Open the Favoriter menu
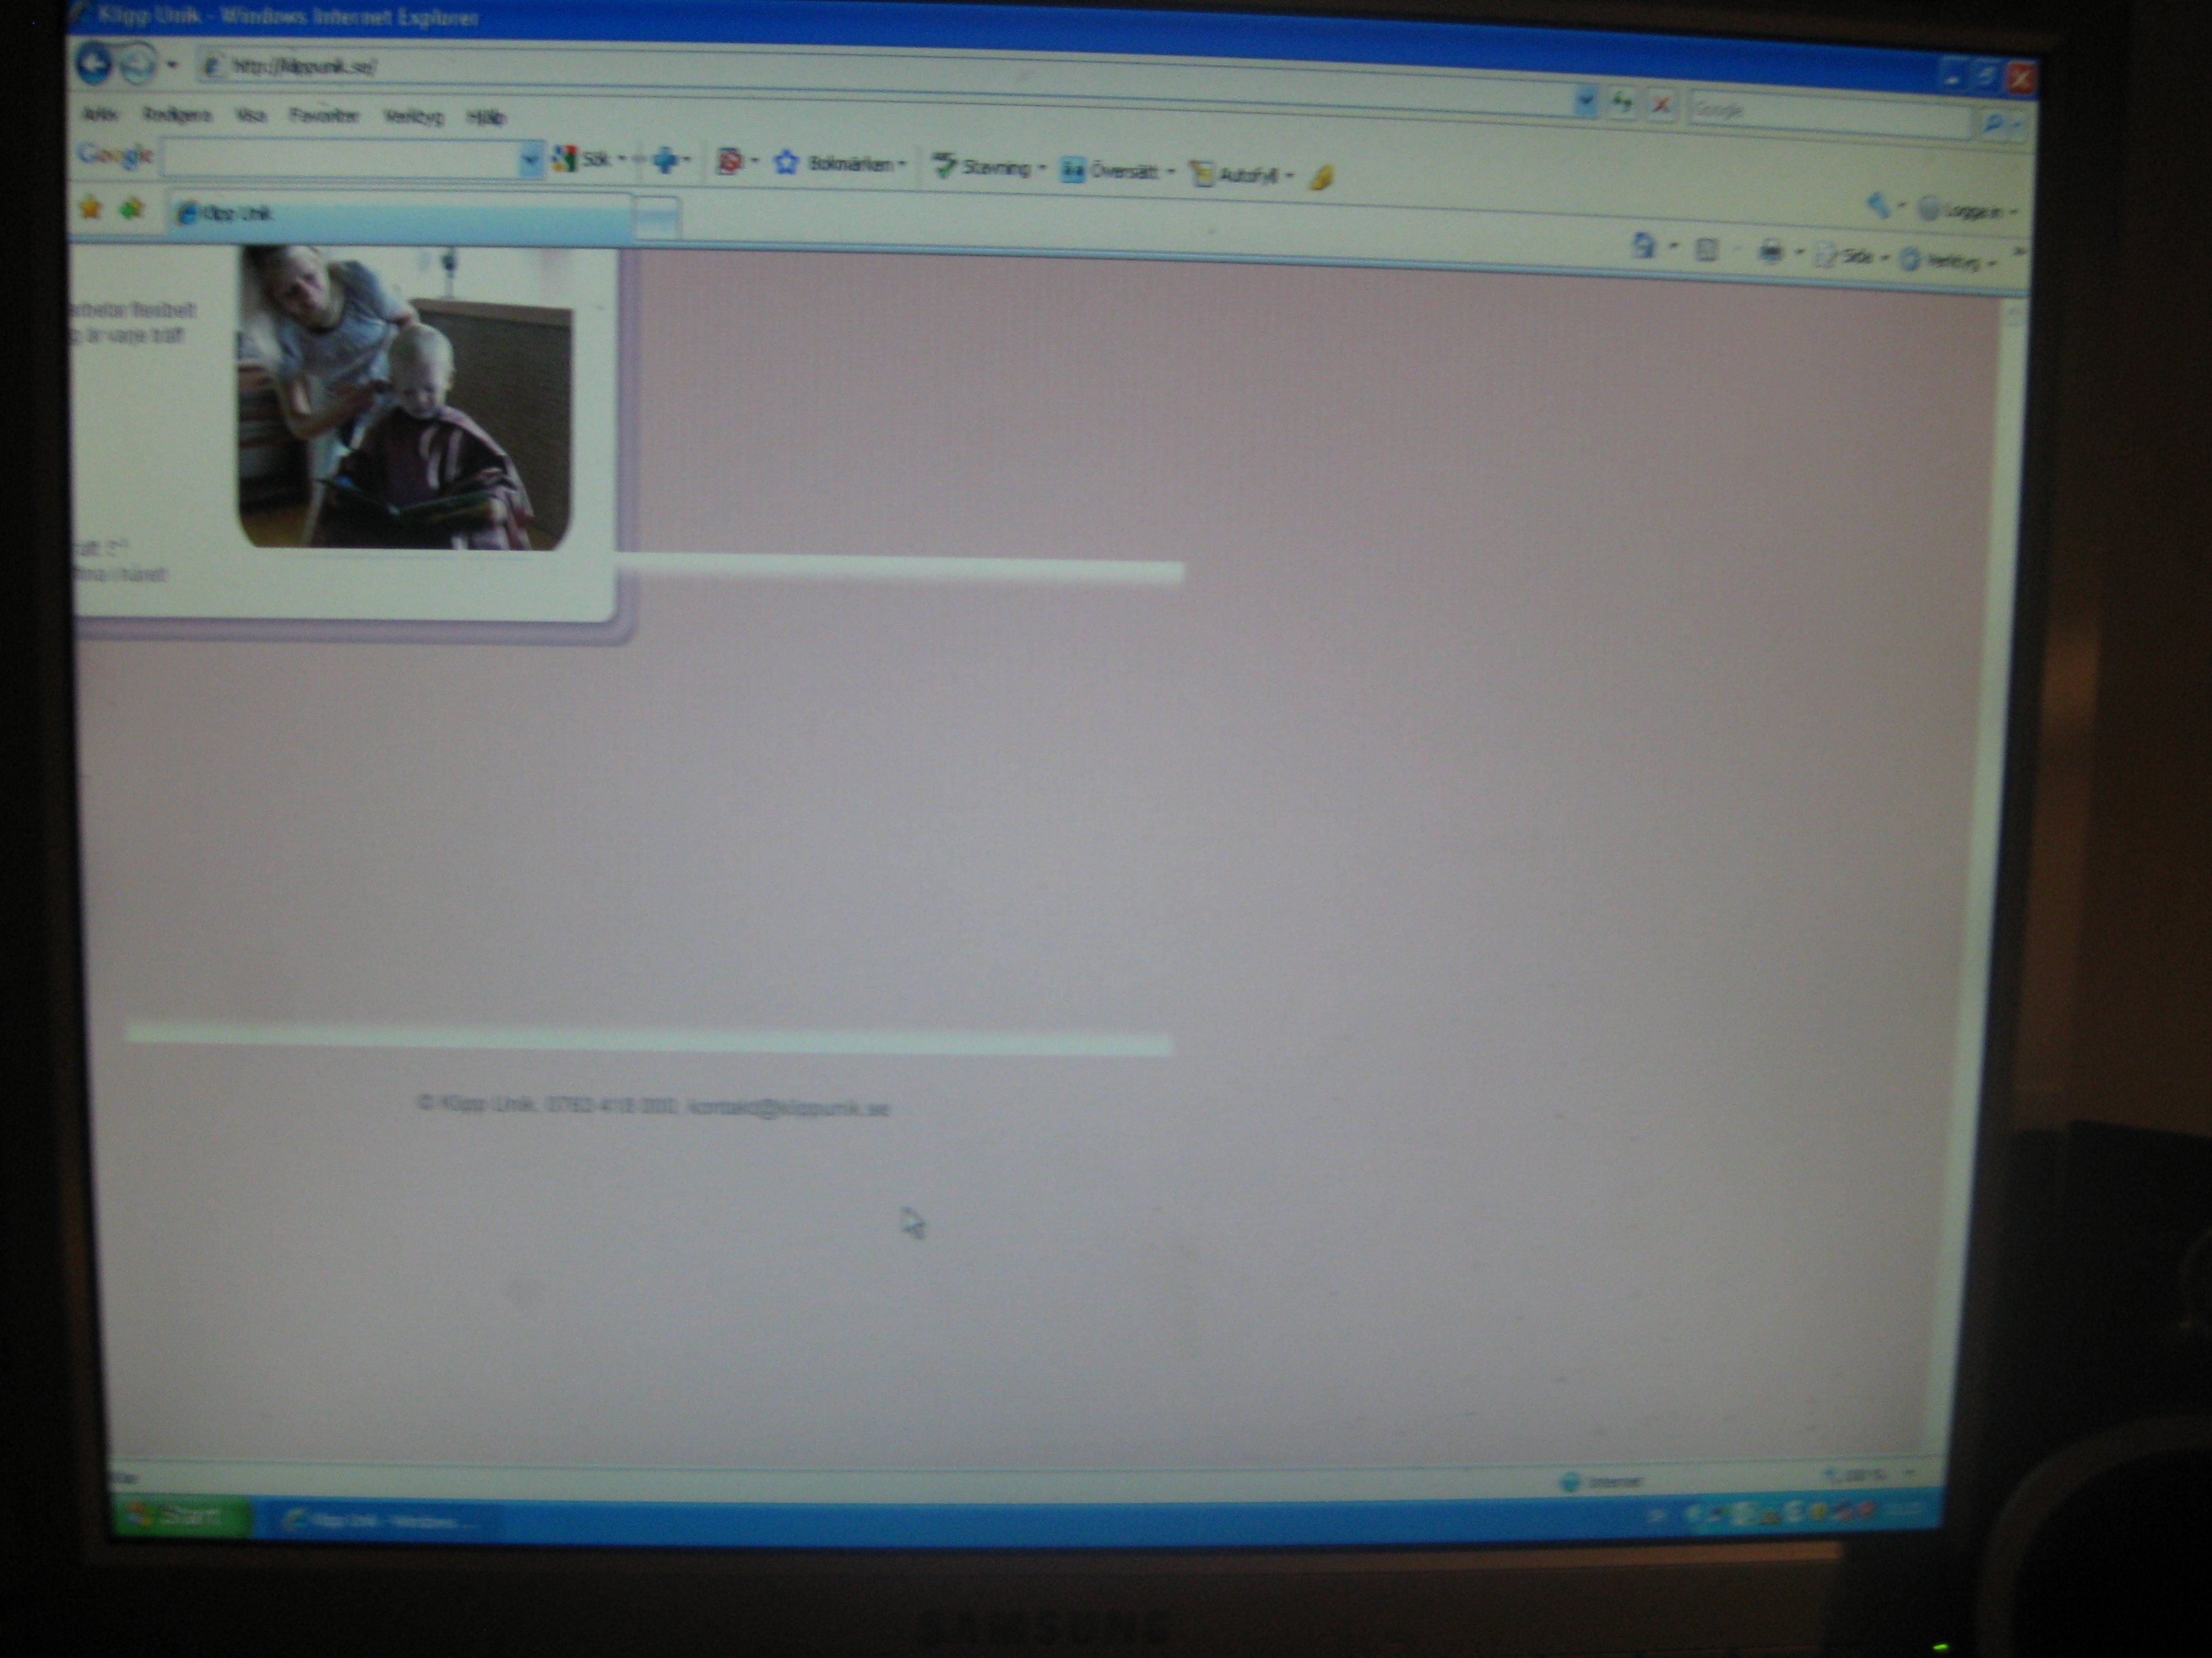This screenshot has height=1658, width=2212. click(324, 116)
